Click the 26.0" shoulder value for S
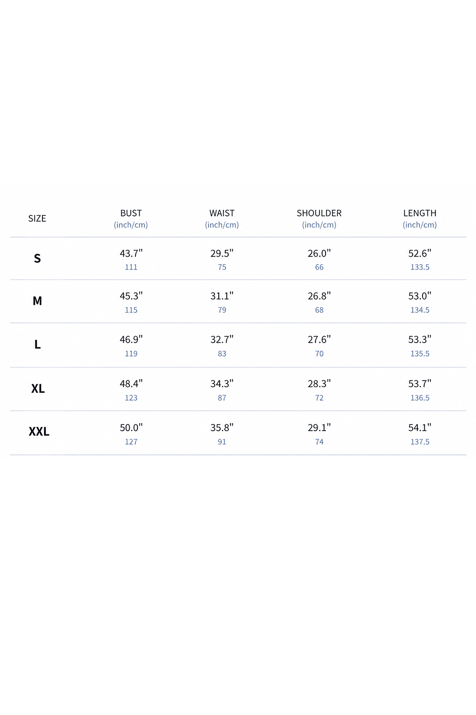476x715 pixels. pyautogui.click(x=319, y=253)
